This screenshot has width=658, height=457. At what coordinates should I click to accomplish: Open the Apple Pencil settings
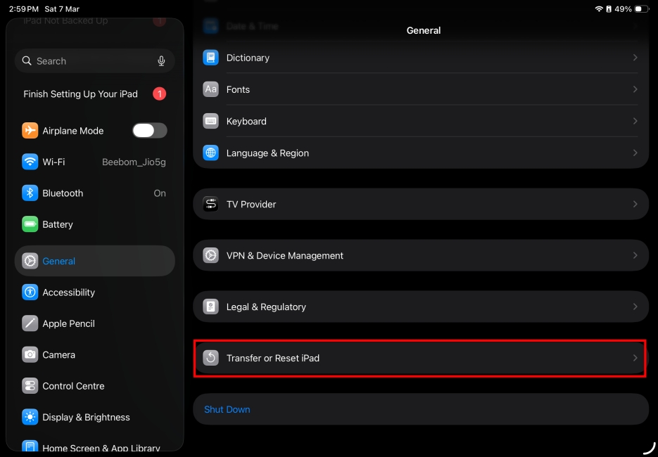pos(67,323)
